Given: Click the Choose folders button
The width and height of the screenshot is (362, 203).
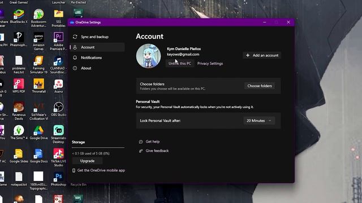Looking at the screenshot, I should 260,86.
